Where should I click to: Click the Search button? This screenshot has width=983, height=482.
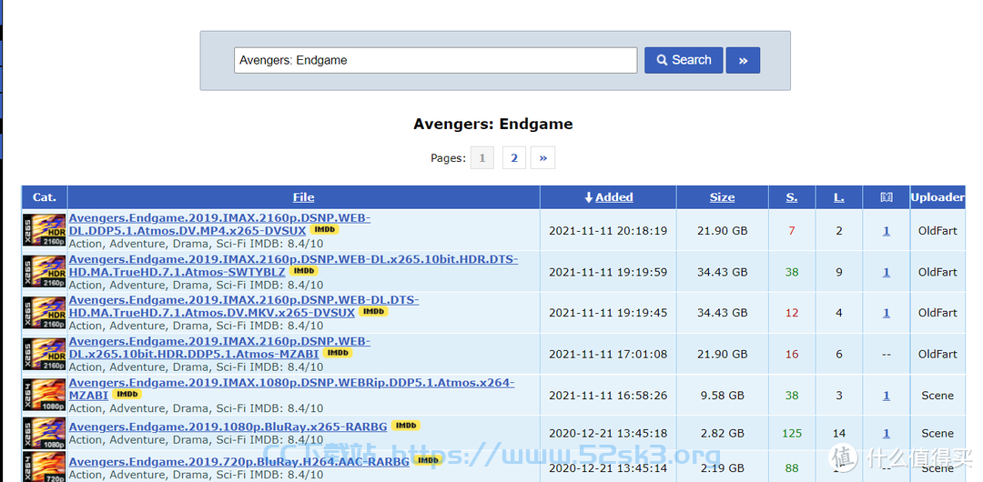(684, 60)
